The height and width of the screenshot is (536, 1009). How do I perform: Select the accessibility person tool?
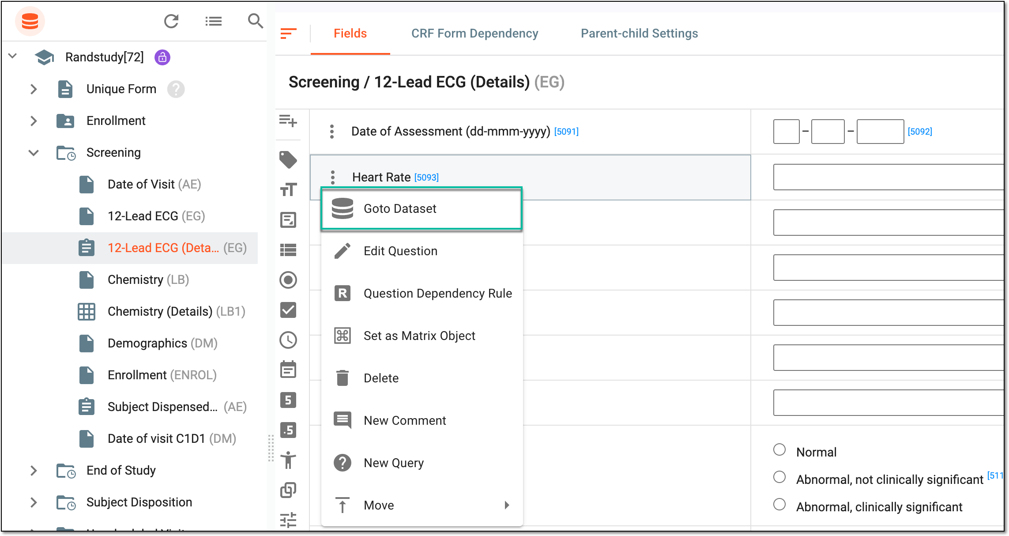point(288,460)
